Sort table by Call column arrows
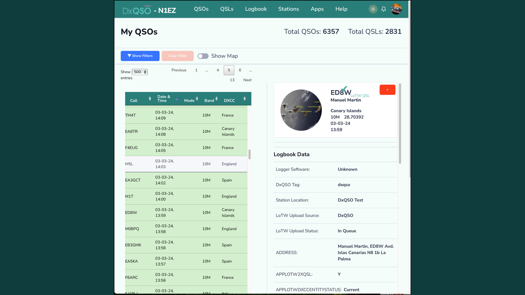The width and height of the screenshot is (525, 295). (x=150, y=99)
